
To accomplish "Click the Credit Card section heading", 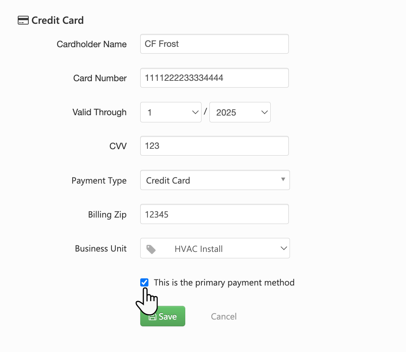I will 57,20.
